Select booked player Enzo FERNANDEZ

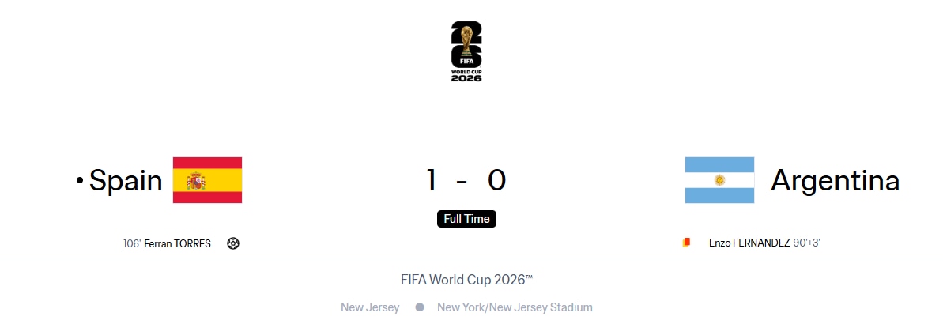(749, 243)
